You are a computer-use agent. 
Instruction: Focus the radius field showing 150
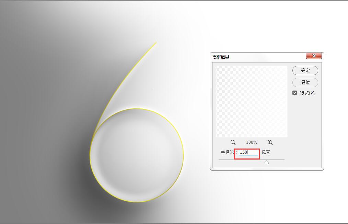[x=248, y=152]
